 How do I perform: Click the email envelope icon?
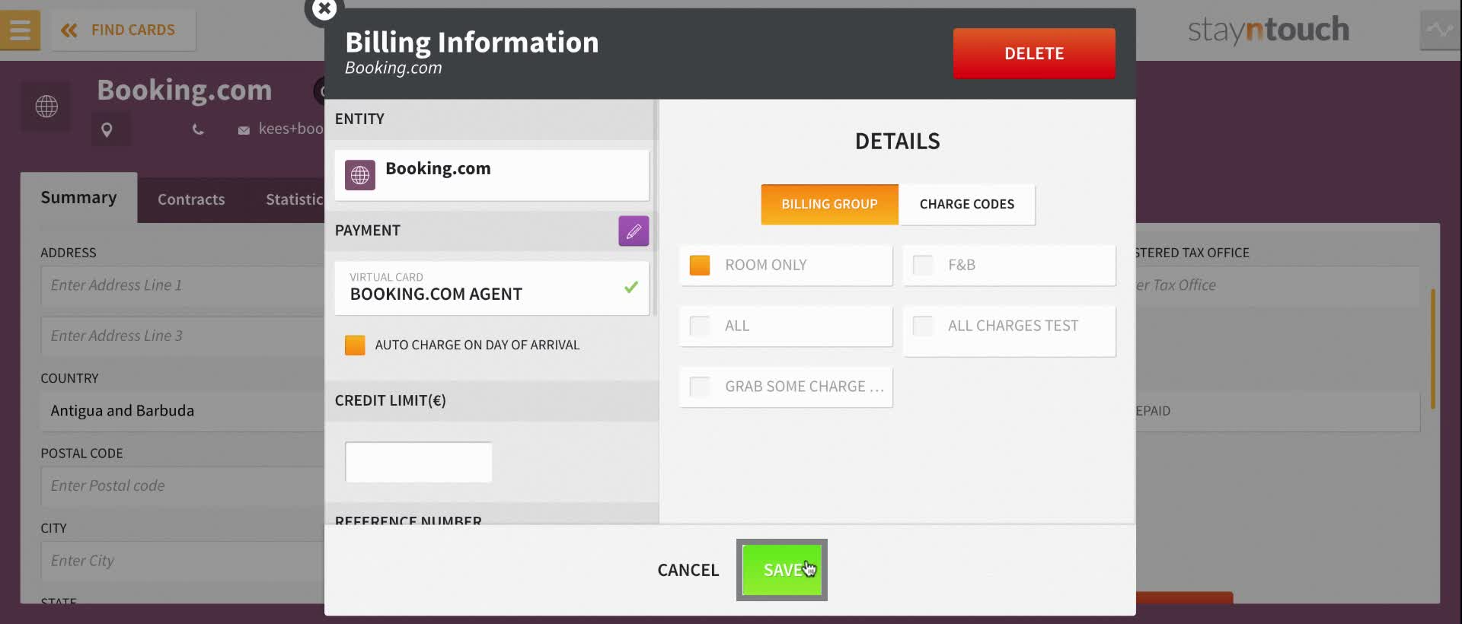pyautogui.click(x=244, y=131)
